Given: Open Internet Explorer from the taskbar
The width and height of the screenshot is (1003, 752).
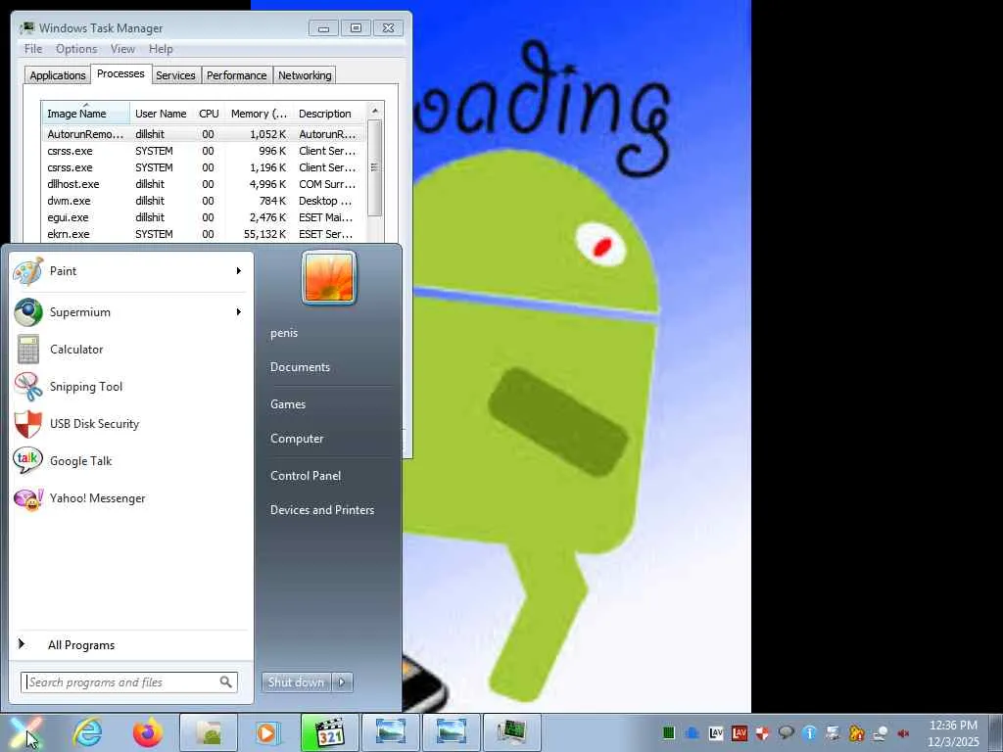Looking at the screenshot, I should coord(87,732).
